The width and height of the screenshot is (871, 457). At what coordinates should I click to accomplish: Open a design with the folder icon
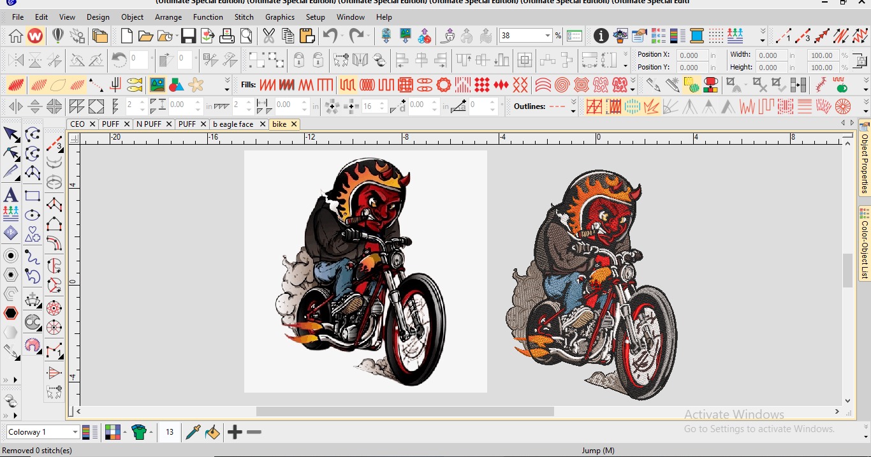pos(145,36)
